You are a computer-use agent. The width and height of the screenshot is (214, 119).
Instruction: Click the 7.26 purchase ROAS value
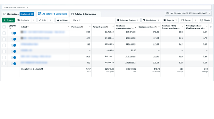point(181,63)
